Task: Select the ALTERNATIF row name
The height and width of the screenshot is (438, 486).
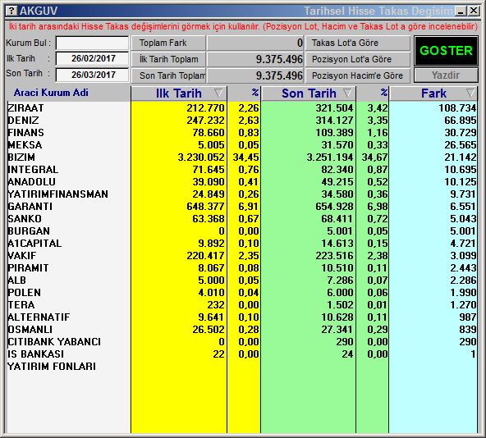Action: pyautogui.click(x=39, y=317)
